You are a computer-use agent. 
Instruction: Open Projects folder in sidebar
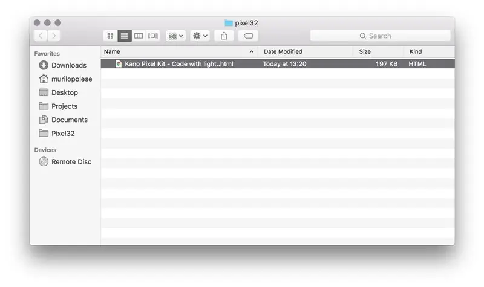coord(65,106)
